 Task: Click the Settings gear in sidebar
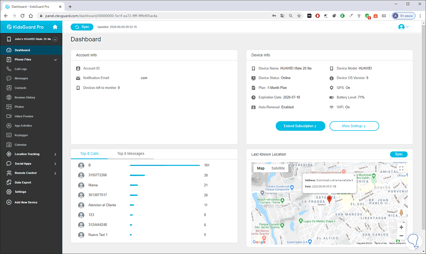point(9,192)
